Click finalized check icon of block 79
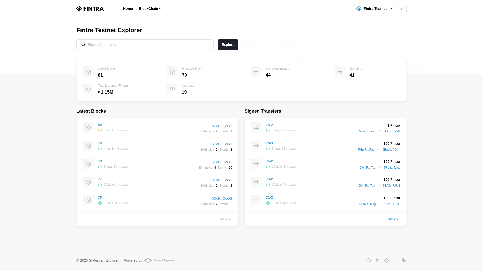The image size is (483, 271). (x=100, y=149)
